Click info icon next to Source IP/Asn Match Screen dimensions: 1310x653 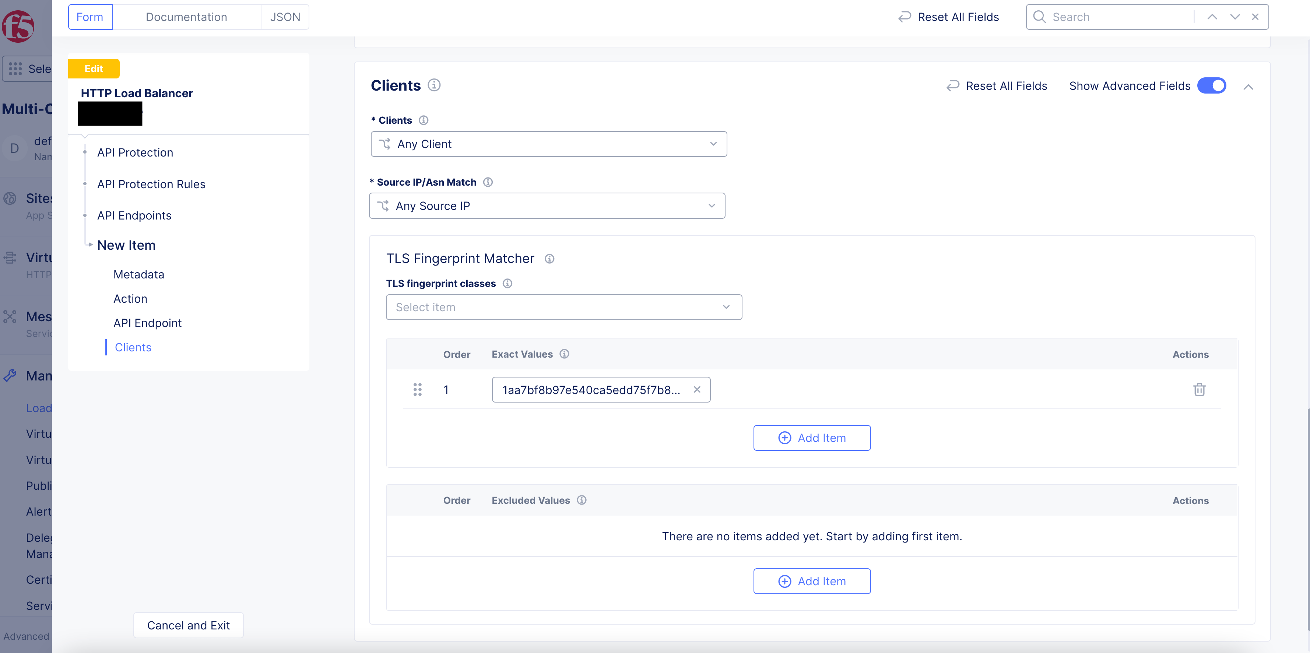click(488, 182)
